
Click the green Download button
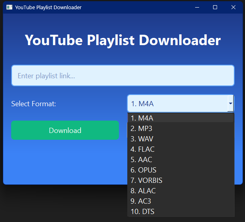pyautogui.click(x=65, y=130)
